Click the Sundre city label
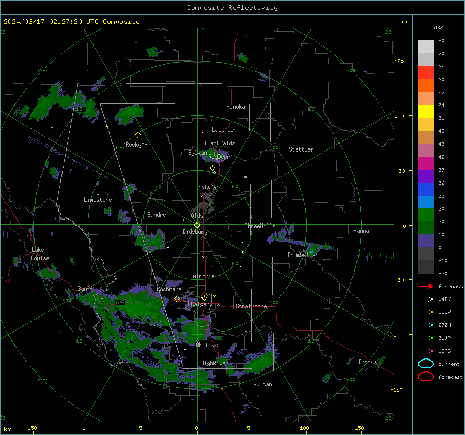This screenshot has height=435, width=465. (157, 214)
